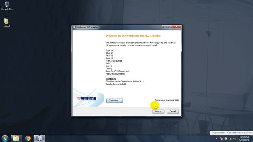Viewport: 253px width, 142px height.
Task: Cancel the NetBeans installation
Action: (172, 112)
